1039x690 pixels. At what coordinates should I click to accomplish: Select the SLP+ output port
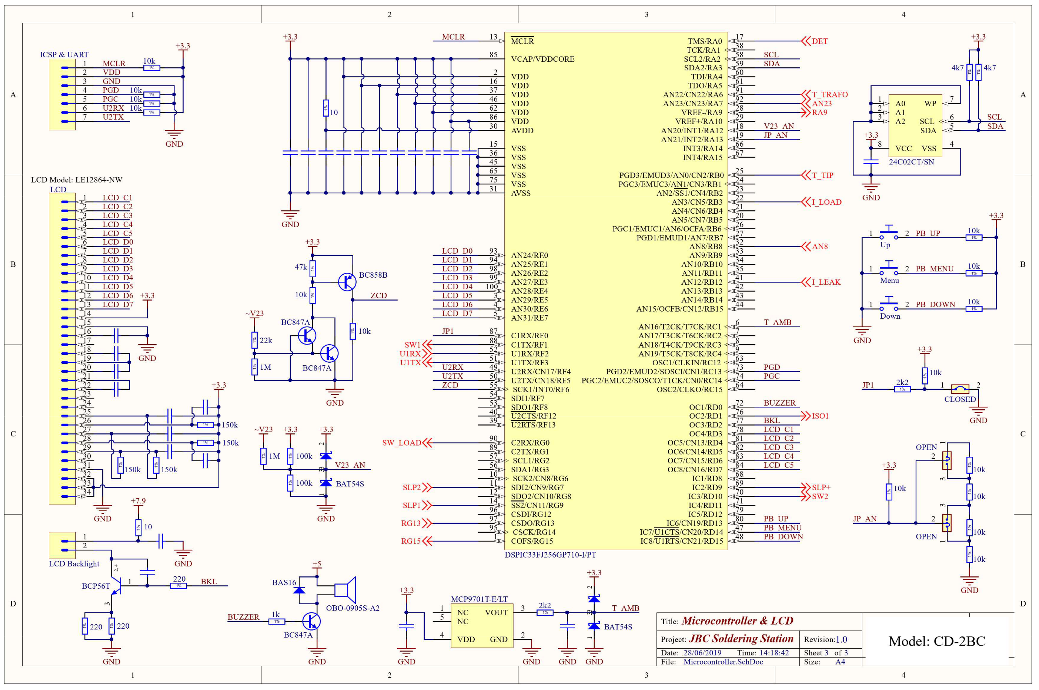pyautogui.click(x=816, y=488)
